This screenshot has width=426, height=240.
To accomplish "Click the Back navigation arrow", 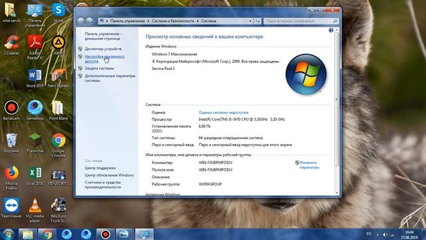I will point(81,21).
